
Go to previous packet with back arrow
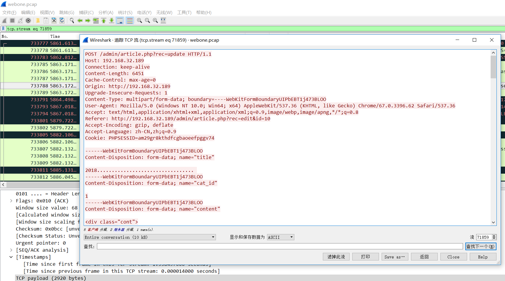click(x=80, y=21)
